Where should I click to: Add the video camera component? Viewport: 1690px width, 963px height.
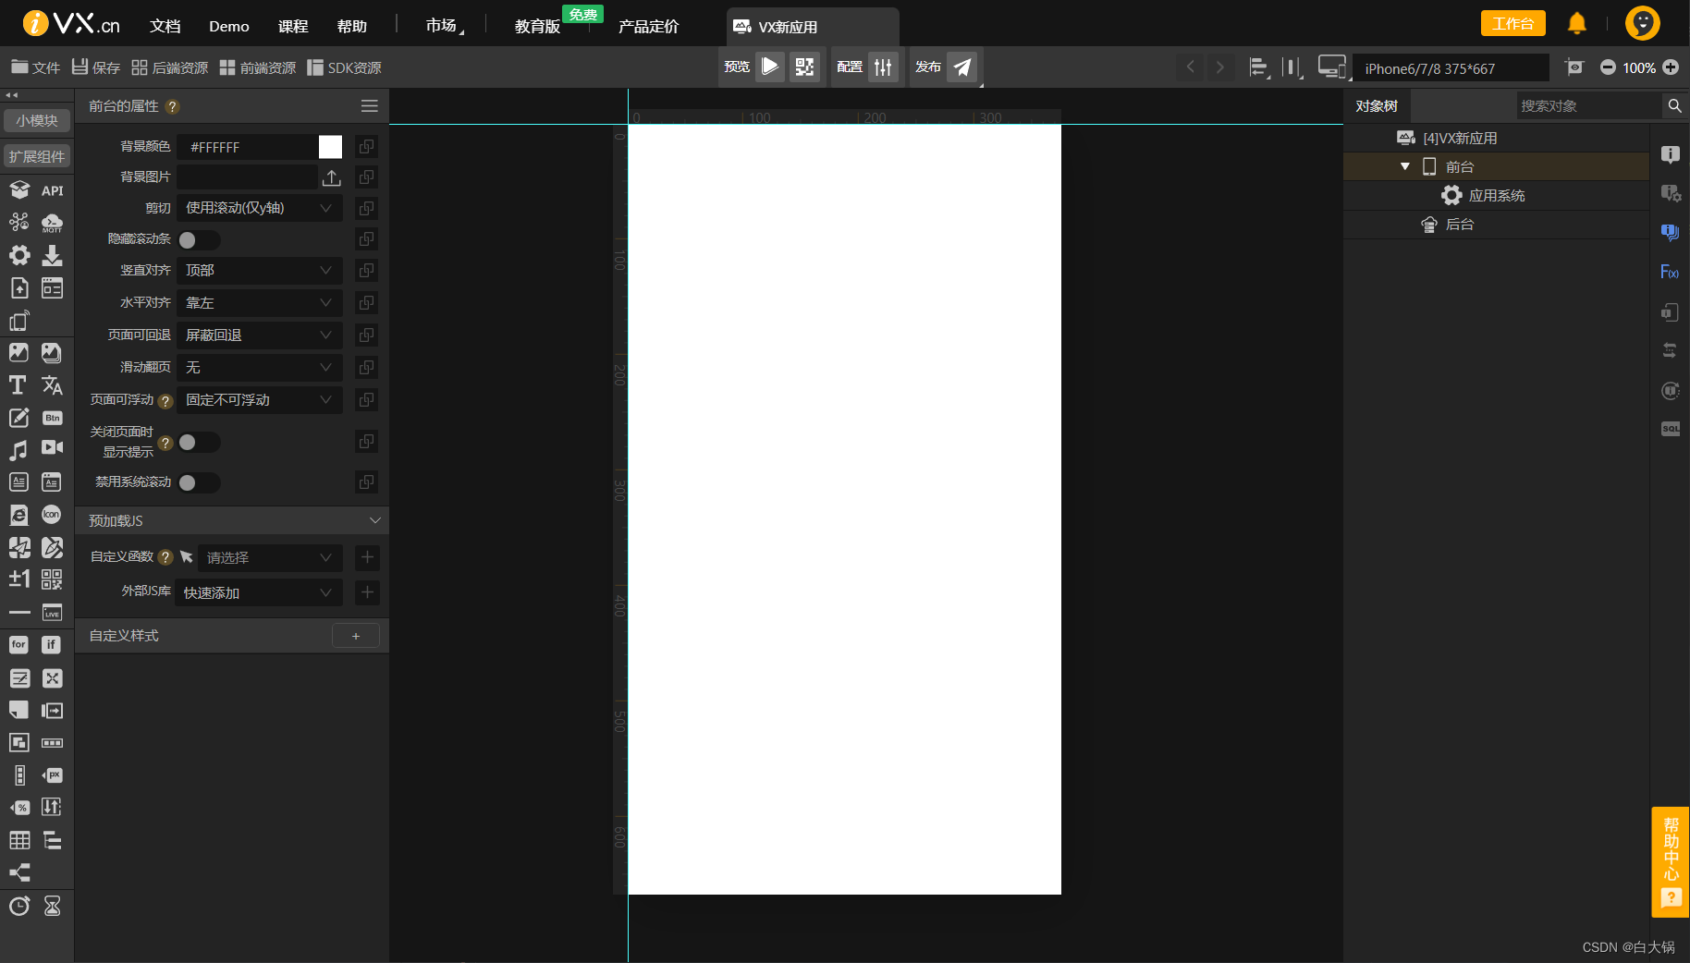click(x=52, y=447)
